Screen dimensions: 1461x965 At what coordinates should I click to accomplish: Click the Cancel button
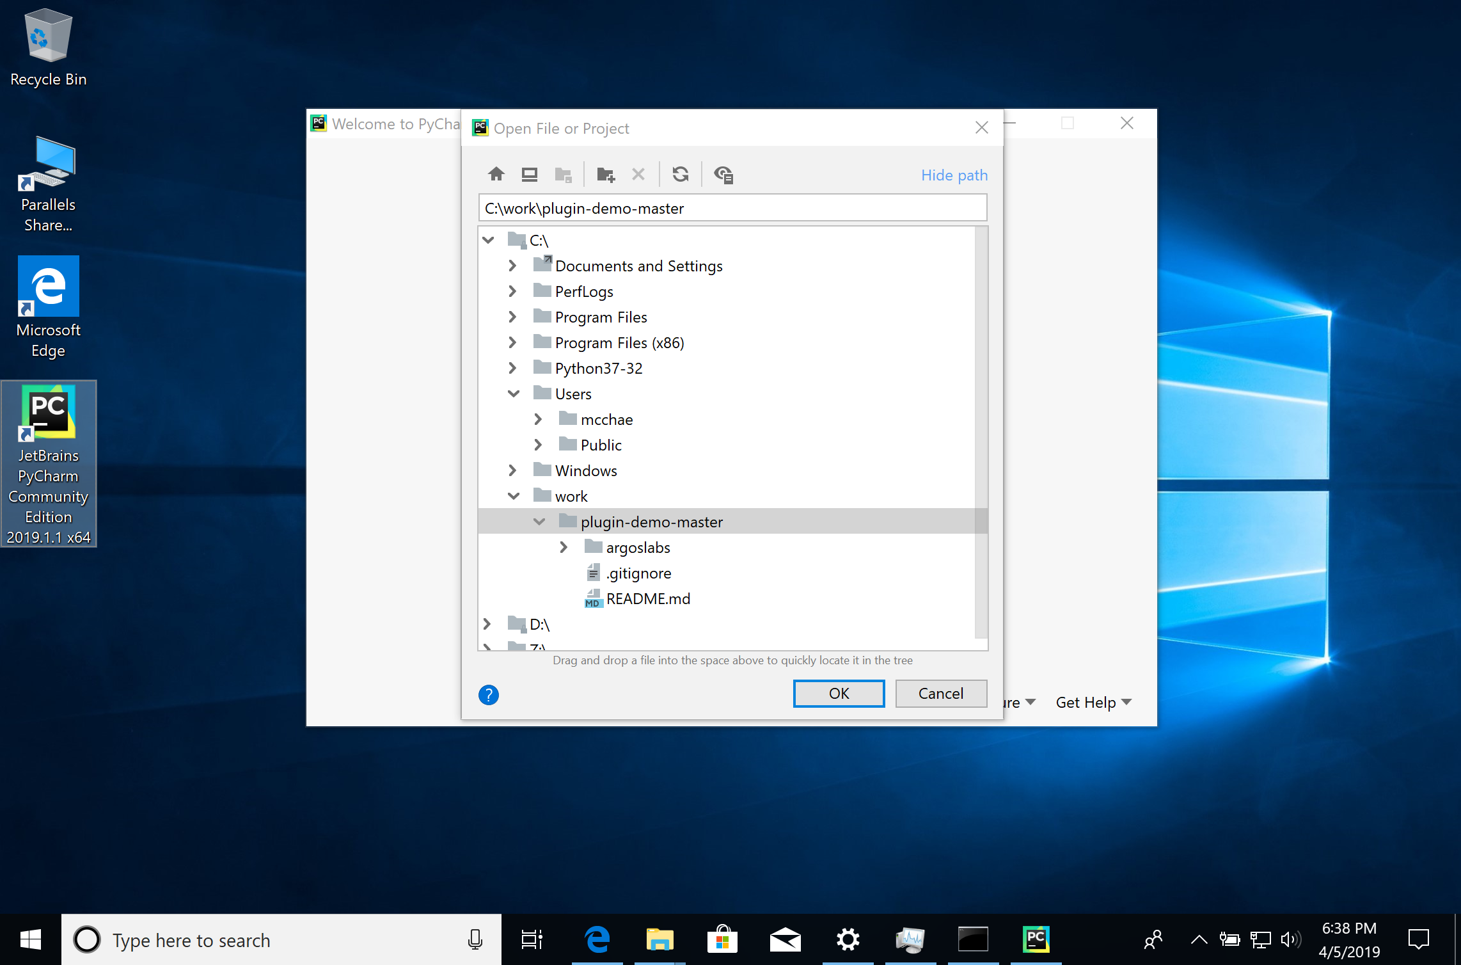(940, 694)
